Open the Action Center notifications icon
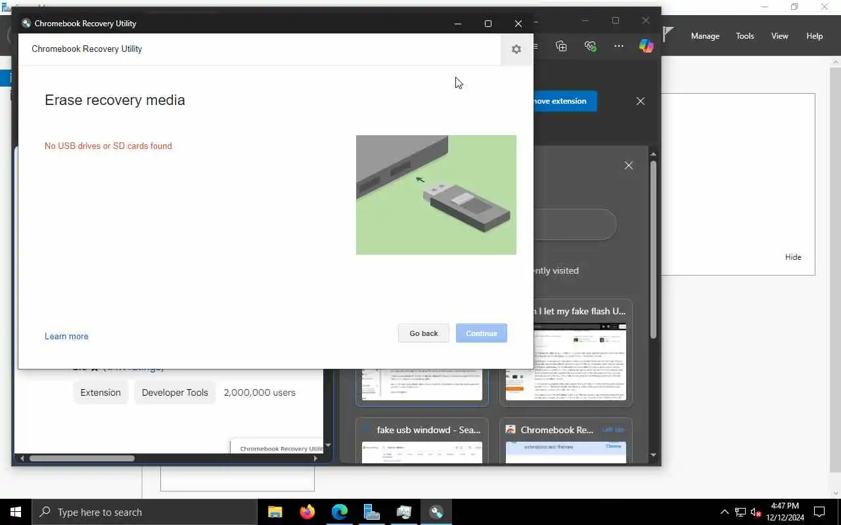 (819, 512)
